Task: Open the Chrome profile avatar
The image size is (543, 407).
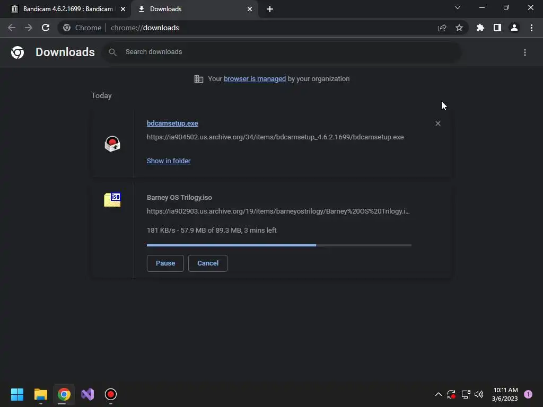Action: click(x=514, y=28)
